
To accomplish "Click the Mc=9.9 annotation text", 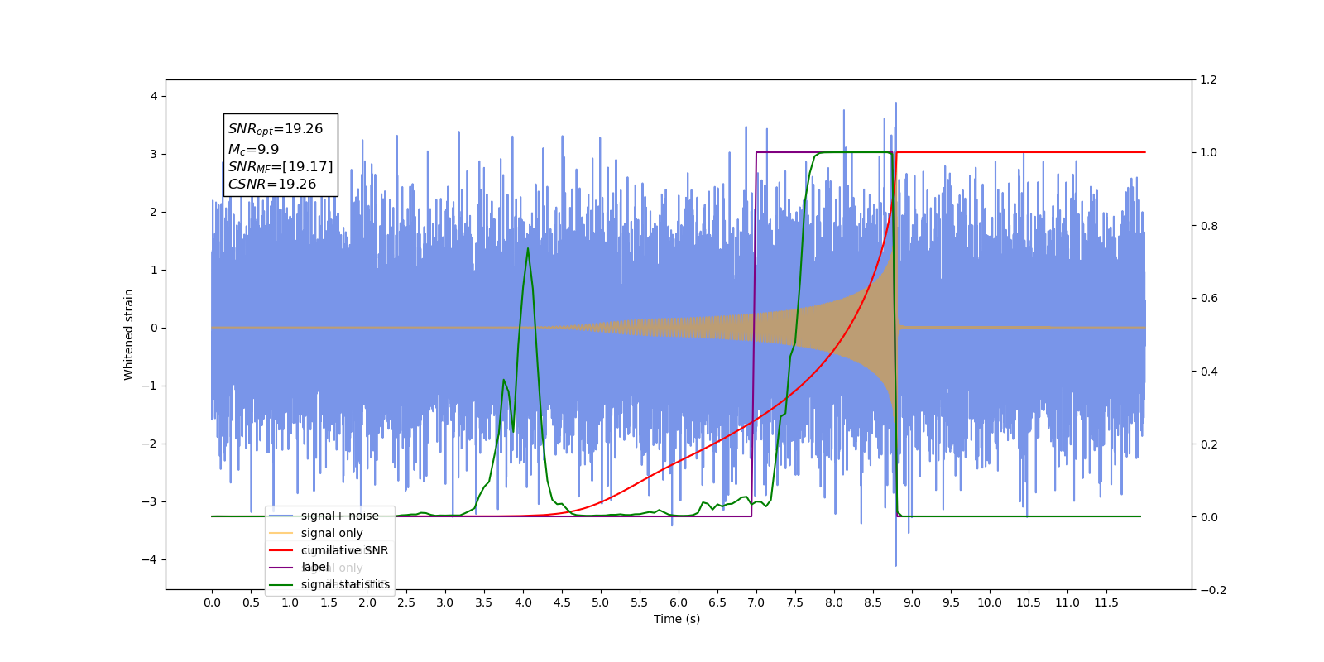I will [253, 150].
